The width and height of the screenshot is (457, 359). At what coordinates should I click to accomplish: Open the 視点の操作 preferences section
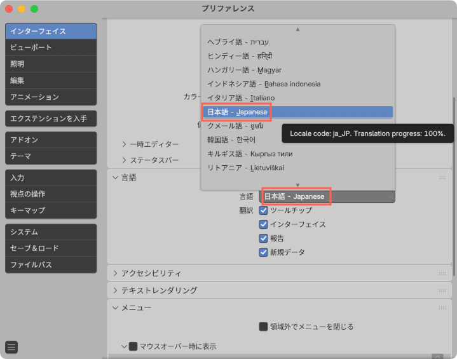[51, 194]
